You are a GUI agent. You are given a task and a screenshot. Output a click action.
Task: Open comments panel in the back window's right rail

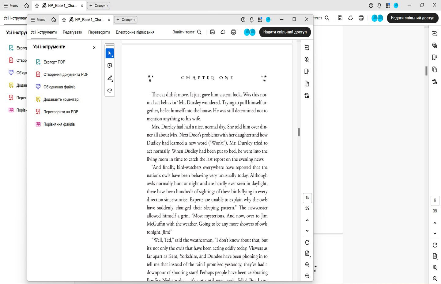(x=434, y=45)
